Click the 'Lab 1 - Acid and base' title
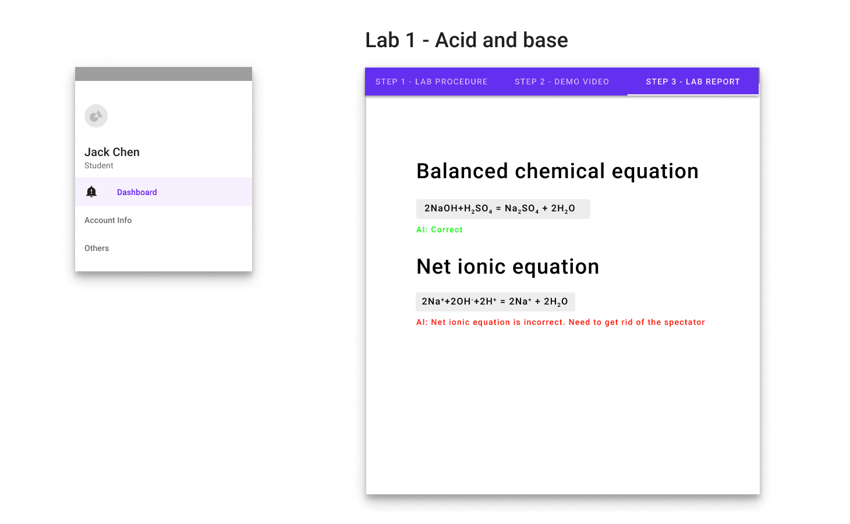The image size is (850, 524). 466,40
